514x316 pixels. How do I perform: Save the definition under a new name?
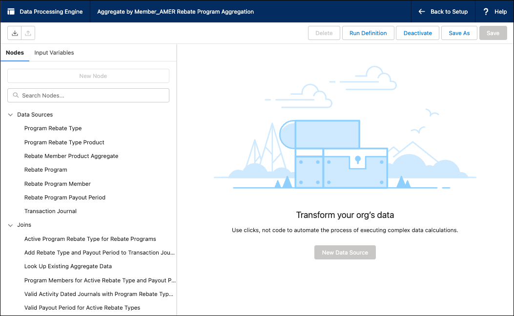coord(459,33)
